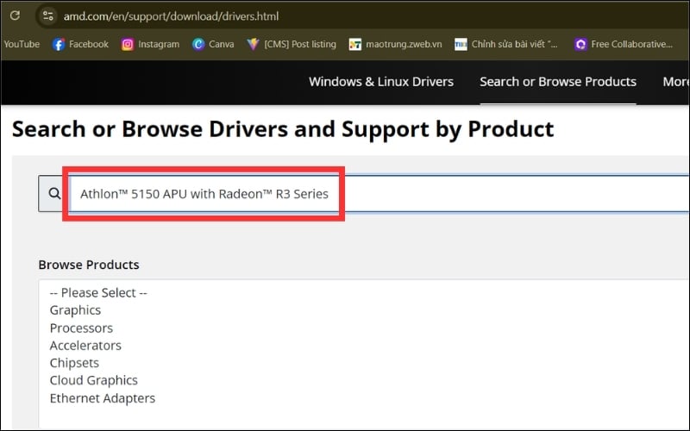Click the address bar URL
The image size is (690, 431).
[171, 16]
